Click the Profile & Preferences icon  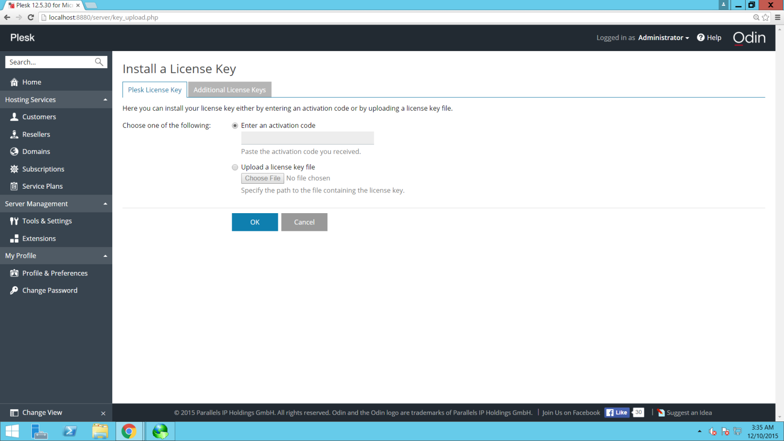pyautogui.click(x=14, y=273)
